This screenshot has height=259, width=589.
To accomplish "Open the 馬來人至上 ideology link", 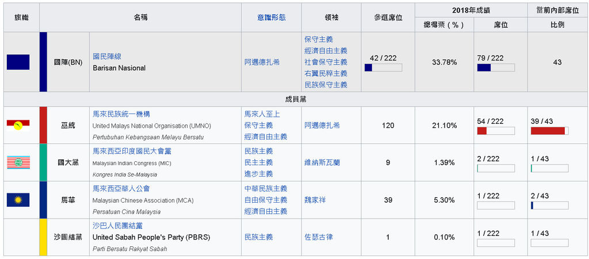I will pyautogui.click(x=262, y=114).
